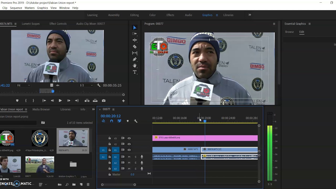
Task: Export frame with the camera icon
Action: pos(104,101)
